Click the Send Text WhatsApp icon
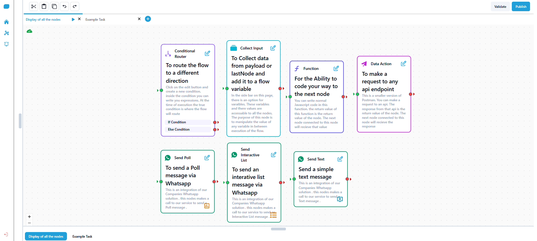 click(x=301, y=159)
